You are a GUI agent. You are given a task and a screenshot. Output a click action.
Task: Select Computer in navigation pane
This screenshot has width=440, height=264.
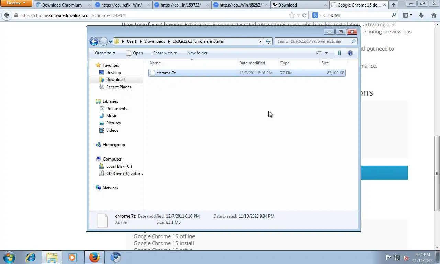pos(112,159)
